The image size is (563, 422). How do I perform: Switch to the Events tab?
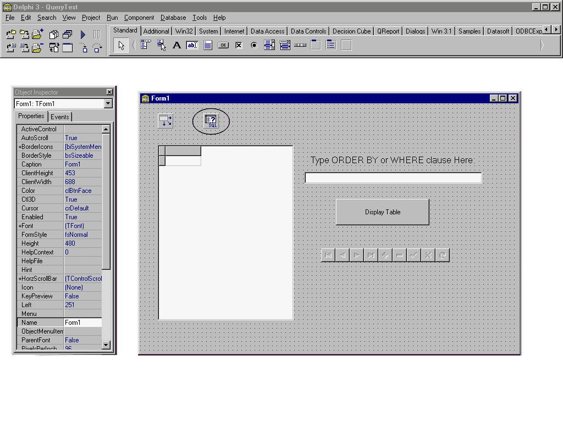60,116
